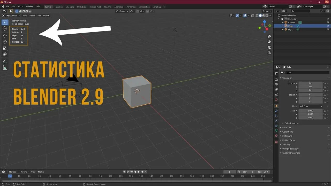This screenshot has height=186, width=331.
Task: Open the Texture properties checker tab
Action: (x=276, y=142)
